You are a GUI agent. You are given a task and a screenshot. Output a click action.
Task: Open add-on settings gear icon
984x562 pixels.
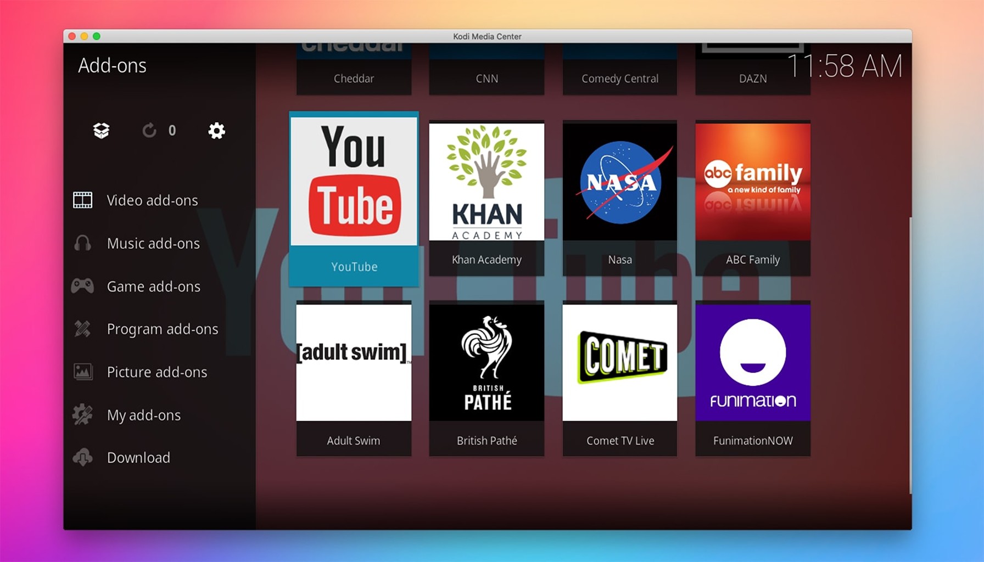pos(216,131)
